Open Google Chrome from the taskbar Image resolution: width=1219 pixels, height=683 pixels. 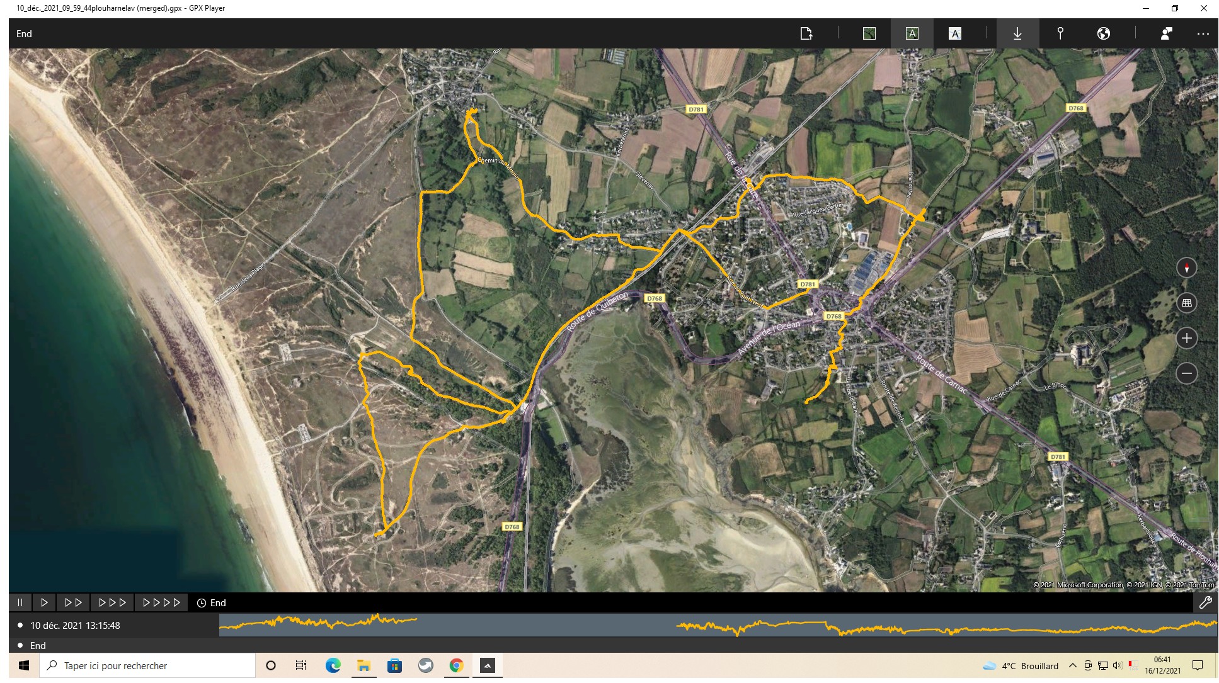[x=456, y=666]
